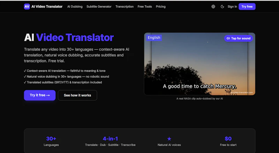Click the AI Video Translator brand name
This screenshot has height=153, width=279.
point(47,7)
